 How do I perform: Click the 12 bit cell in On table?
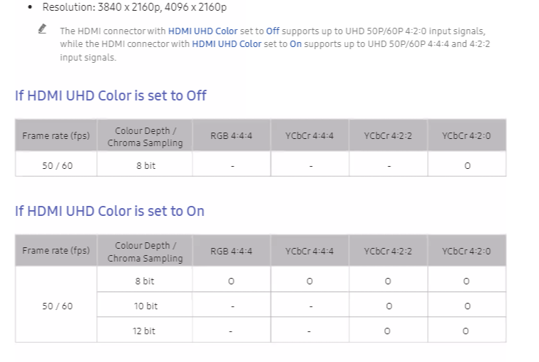(145, 331)
